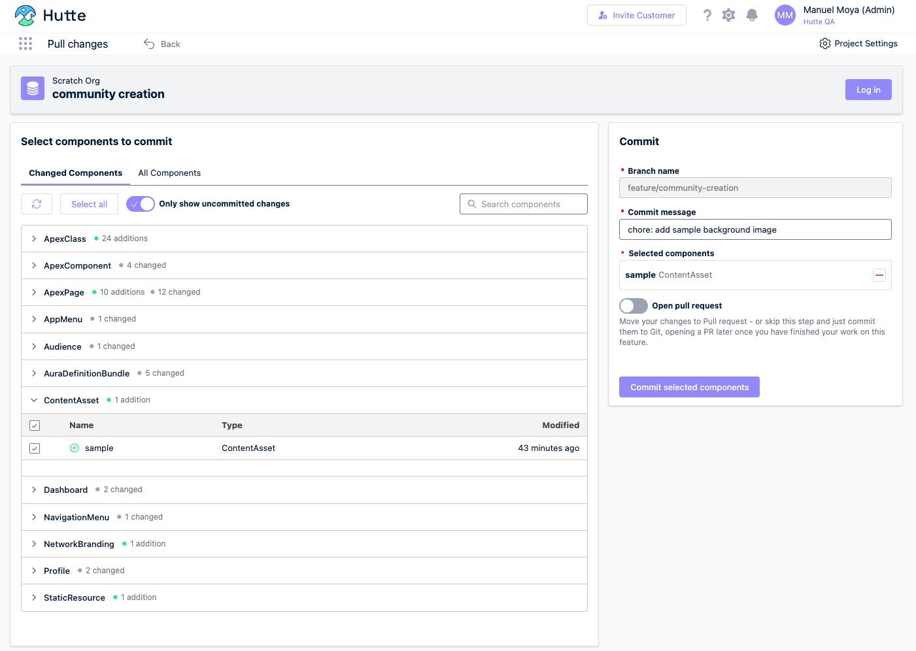Focus the Search components field
The height and width of the screenshot is (651, 916).
[523, 204]
